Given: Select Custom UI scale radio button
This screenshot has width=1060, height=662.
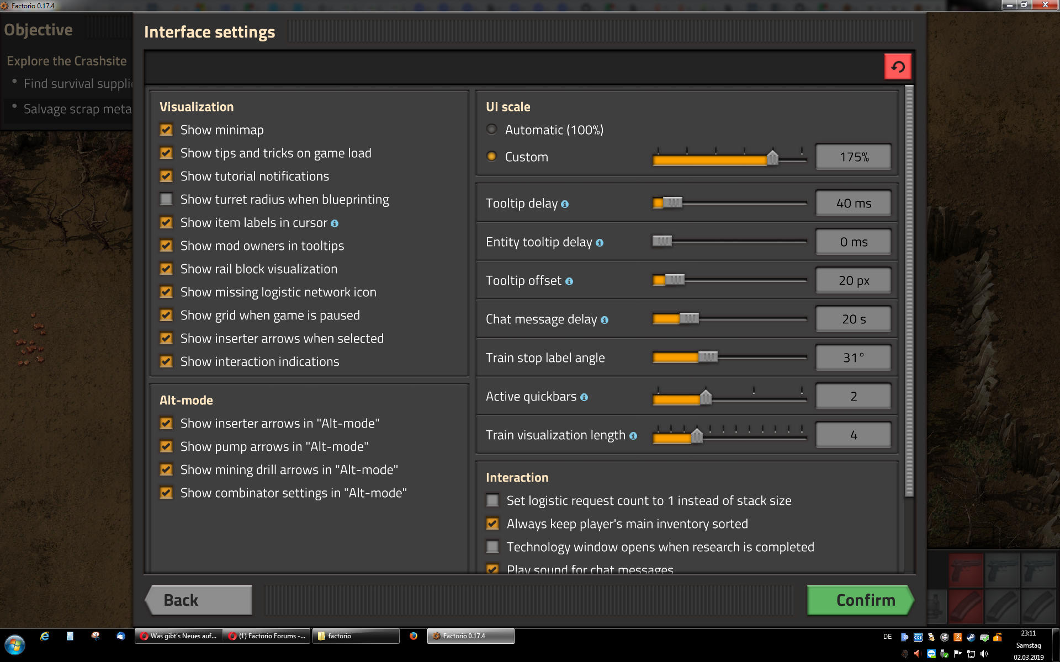Looking at the screenshot, I should click(x=491, y=157).
